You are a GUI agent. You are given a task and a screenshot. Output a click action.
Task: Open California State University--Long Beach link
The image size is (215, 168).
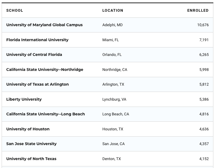[x=45, y=114]
